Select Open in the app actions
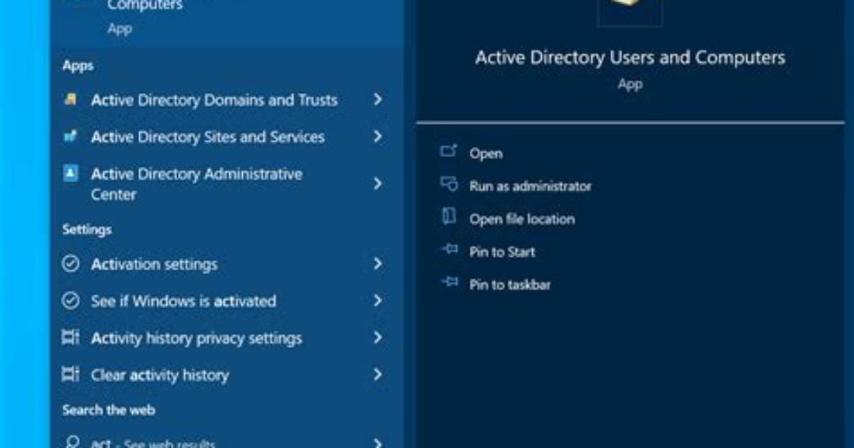This screenshot has height=448, width=854. click(x=486, y=153)
